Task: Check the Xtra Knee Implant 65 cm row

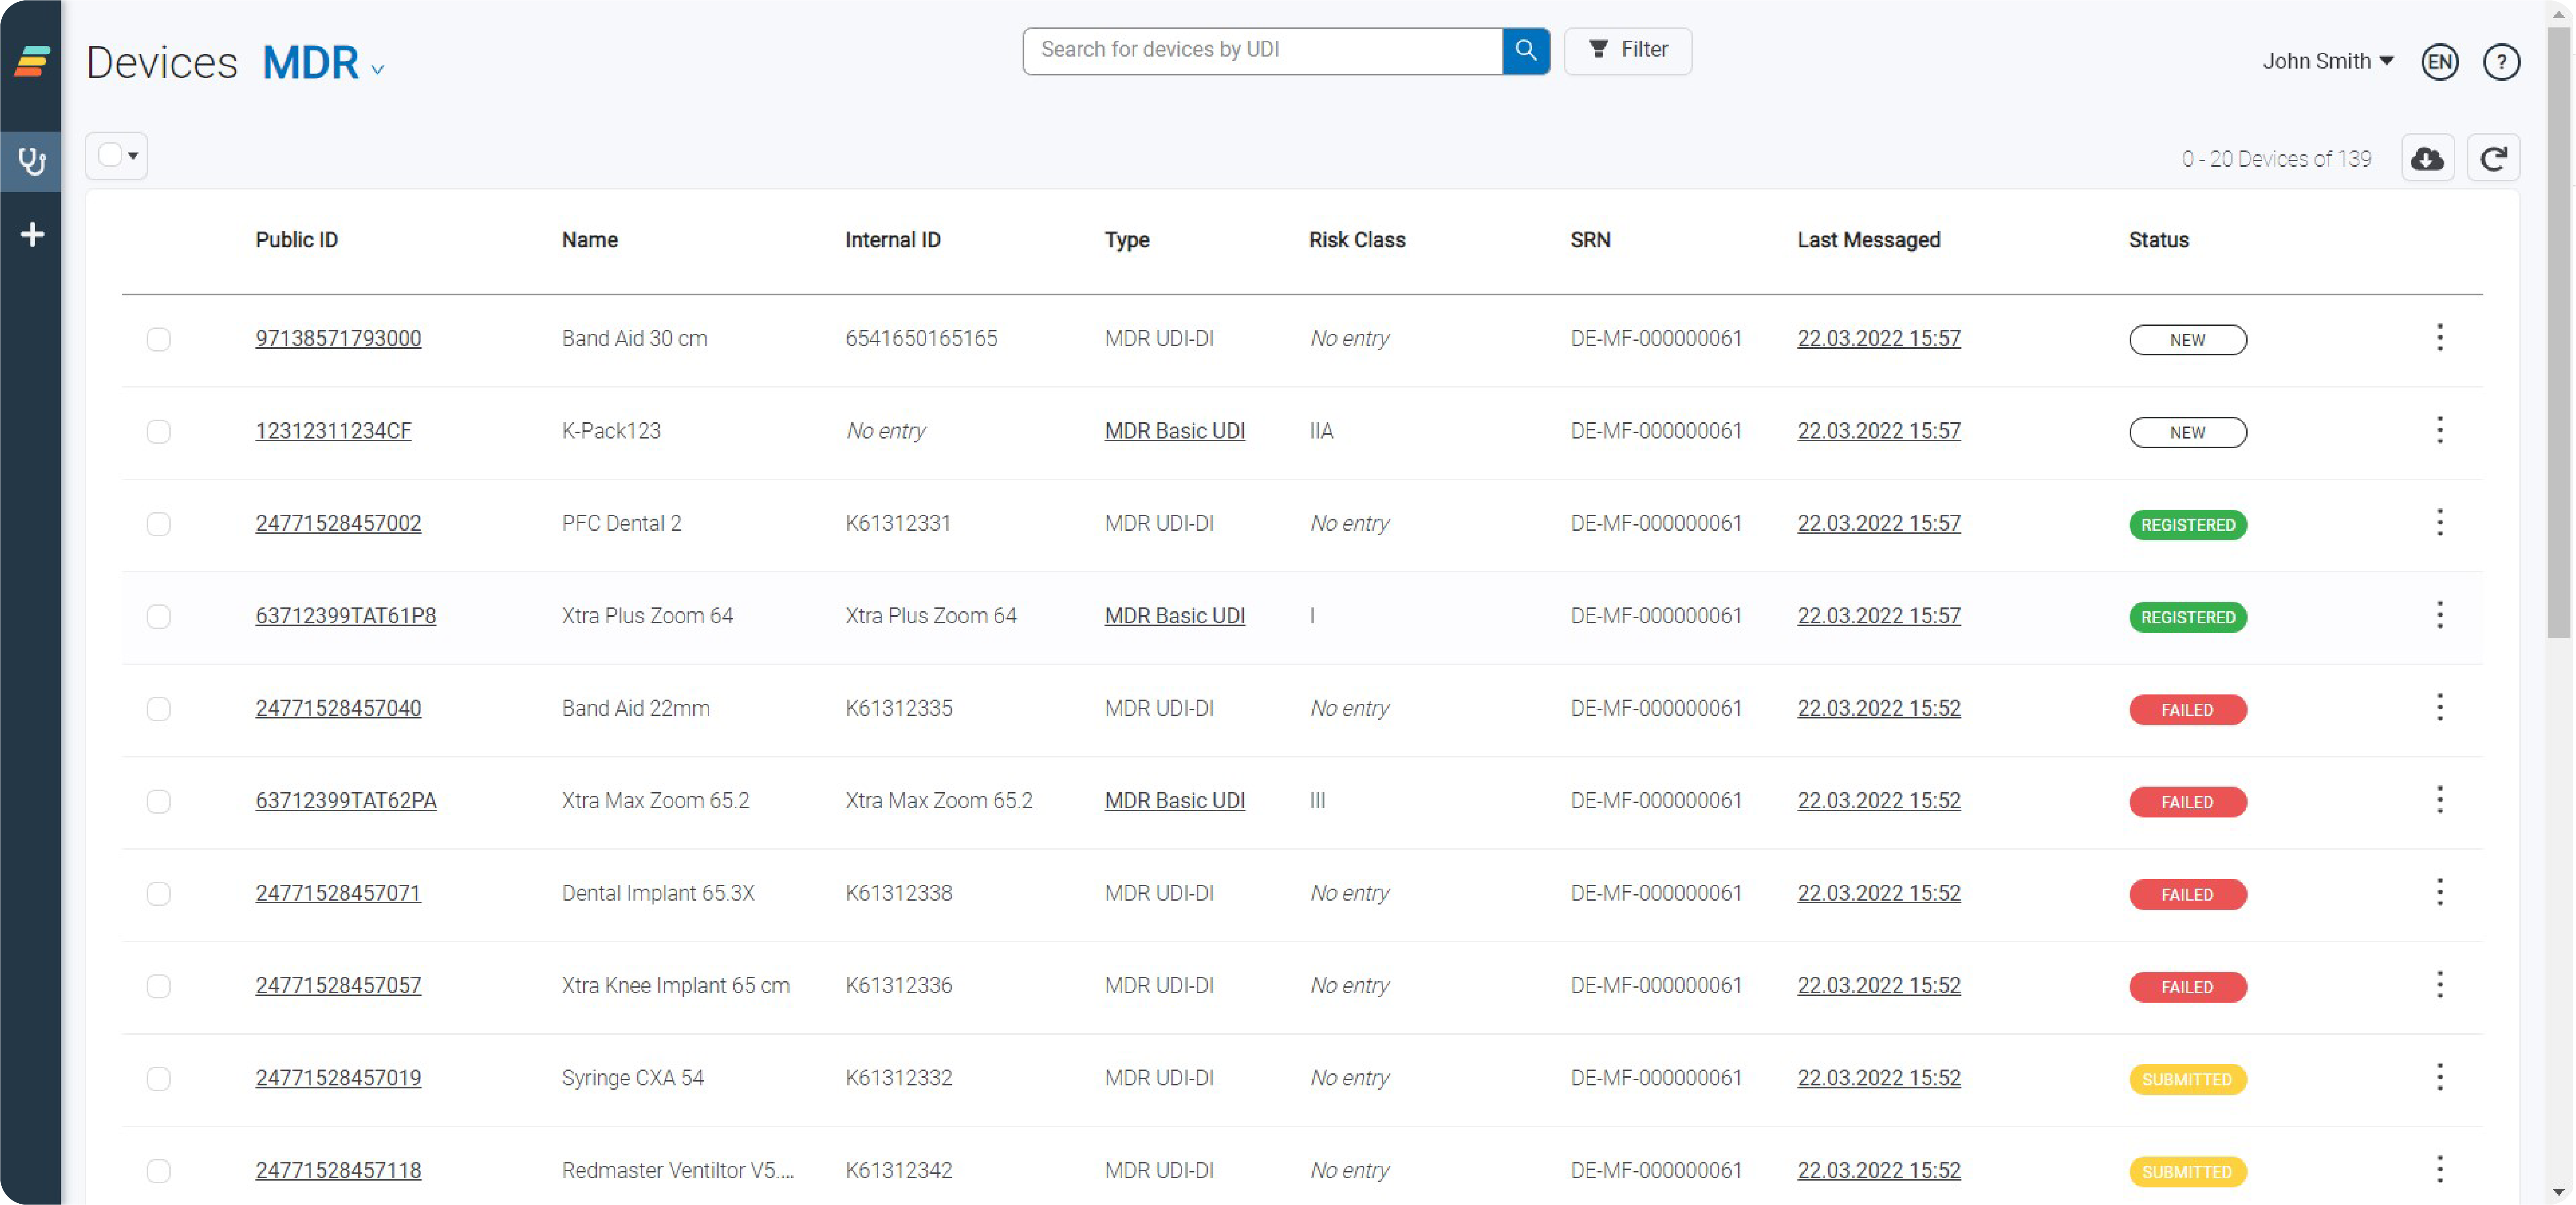Action: tap(158, 986)
